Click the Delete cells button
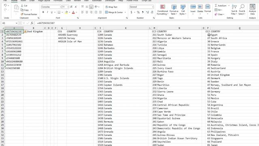Image resolution: width=259 pixels, height=146 pixels. coord(200,9)
